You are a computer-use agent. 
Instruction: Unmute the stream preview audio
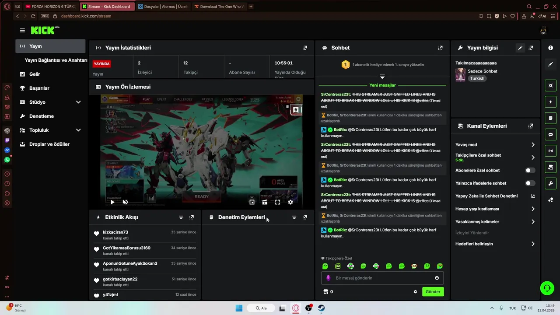coord(125,202)
